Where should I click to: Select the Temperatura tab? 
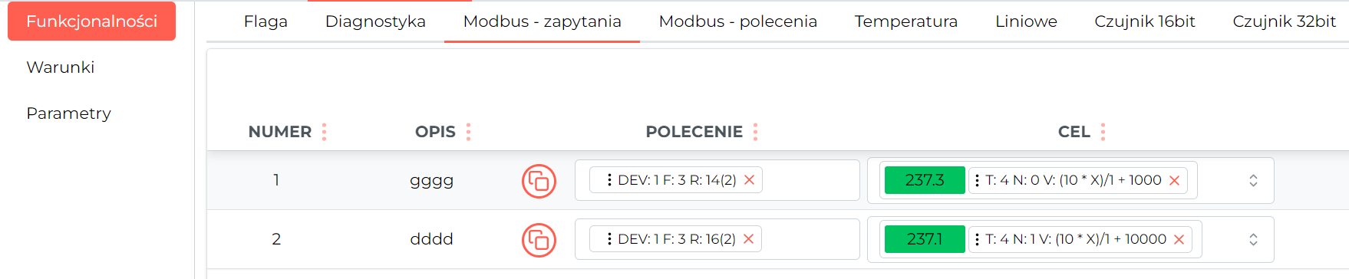point(906,21)
